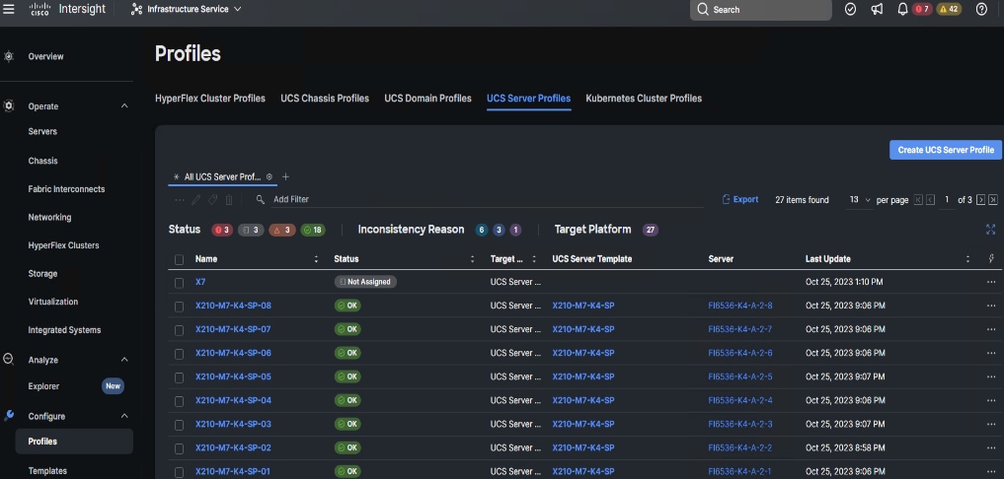
Task: Show the 7 critical alarms badge
Action: coord(922,10)
